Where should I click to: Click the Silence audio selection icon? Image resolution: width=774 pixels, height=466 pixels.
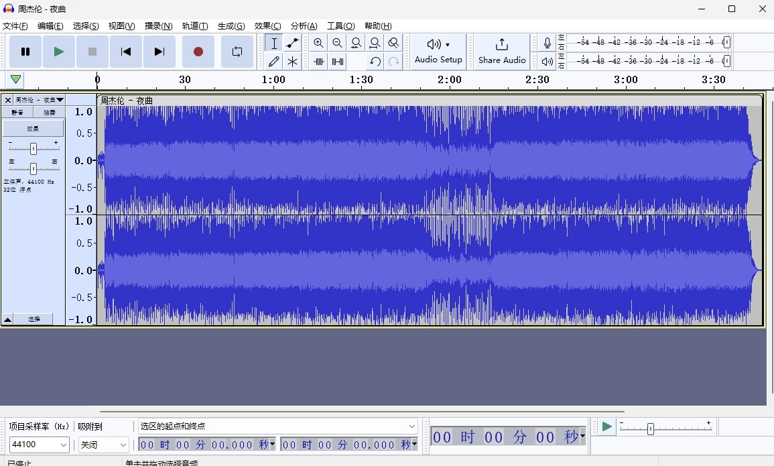pos(337,62)
